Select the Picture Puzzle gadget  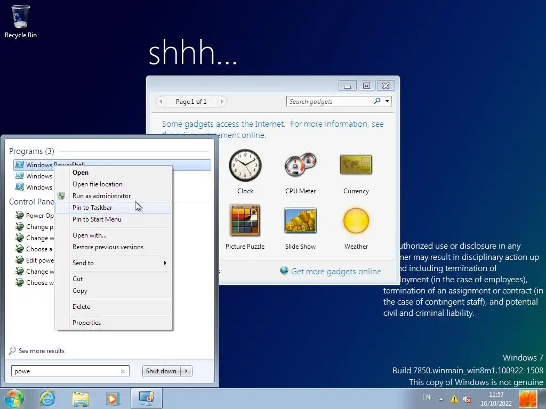pyautogui.click(x=245, y=227)
